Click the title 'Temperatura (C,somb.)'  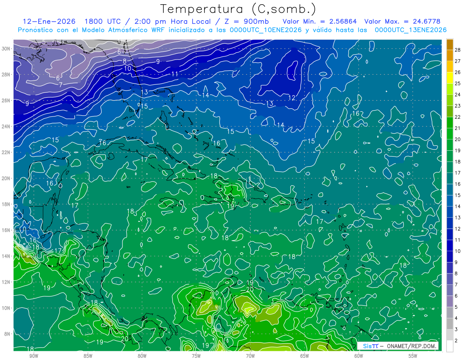(238, 9)
